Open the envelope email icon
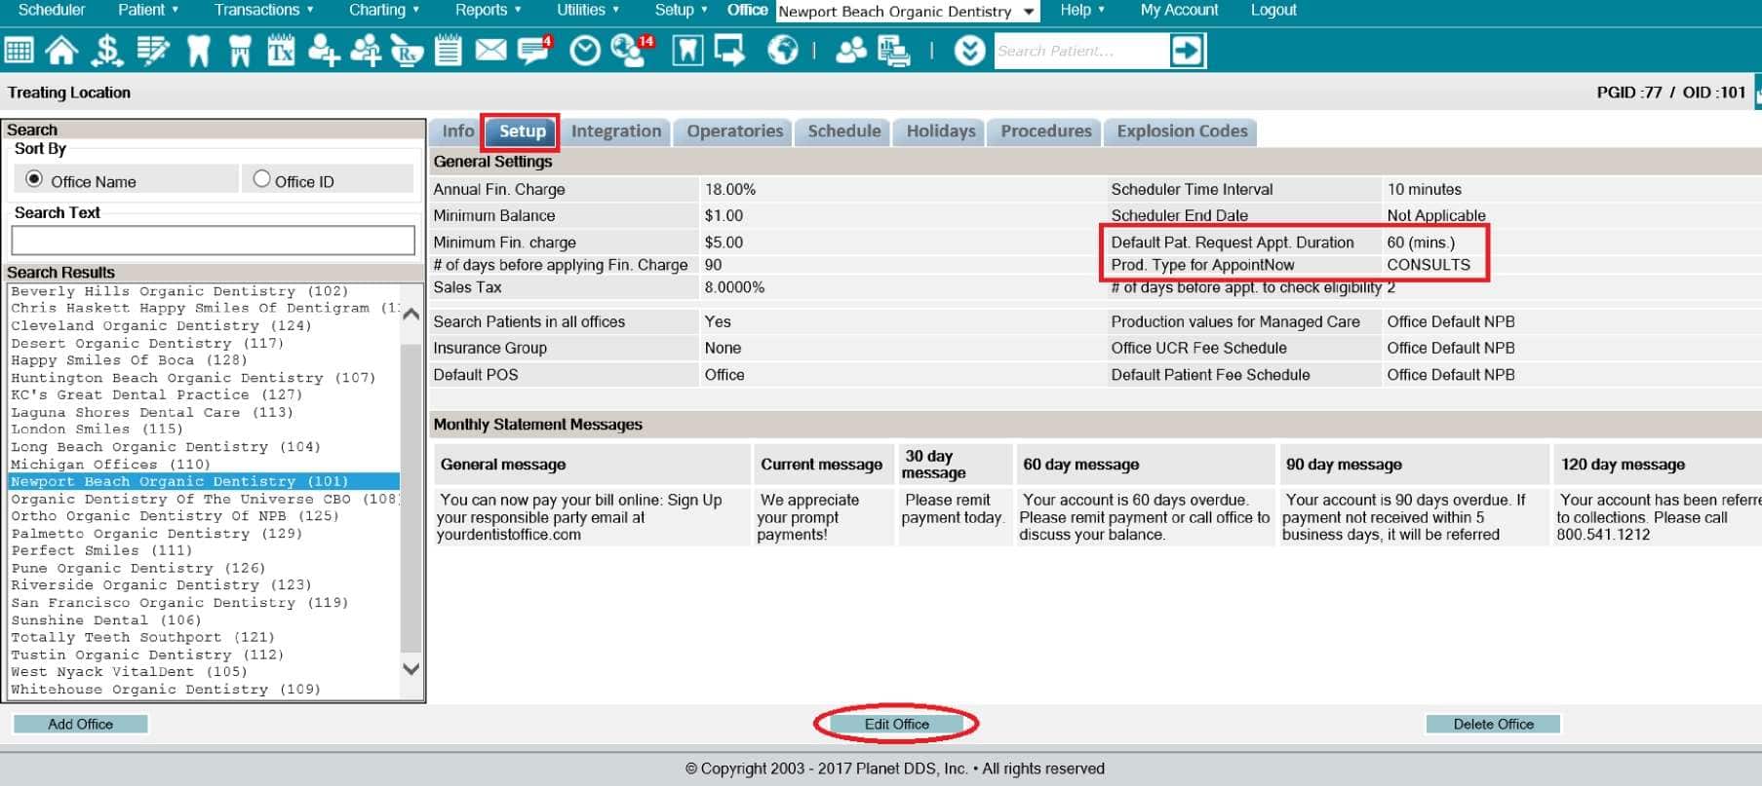1762x786 pixels. 490,51
